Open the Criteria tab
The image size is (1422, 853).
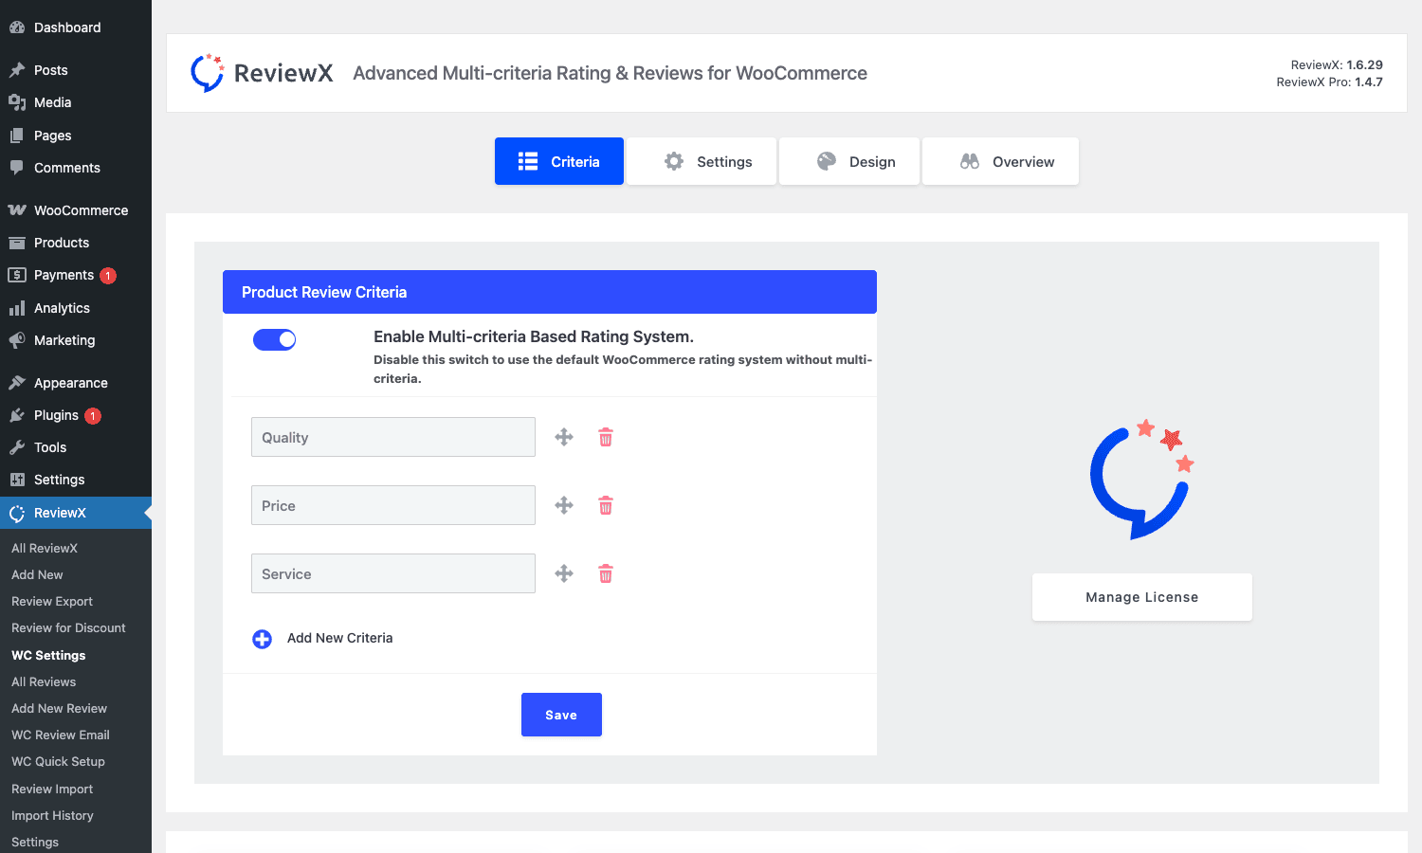pos(559,161)
